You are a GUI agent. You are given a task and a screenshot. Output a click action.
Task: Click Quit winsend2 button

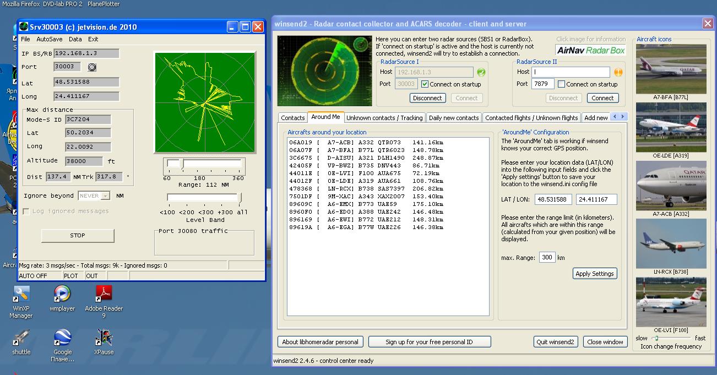tap(556, 342)
